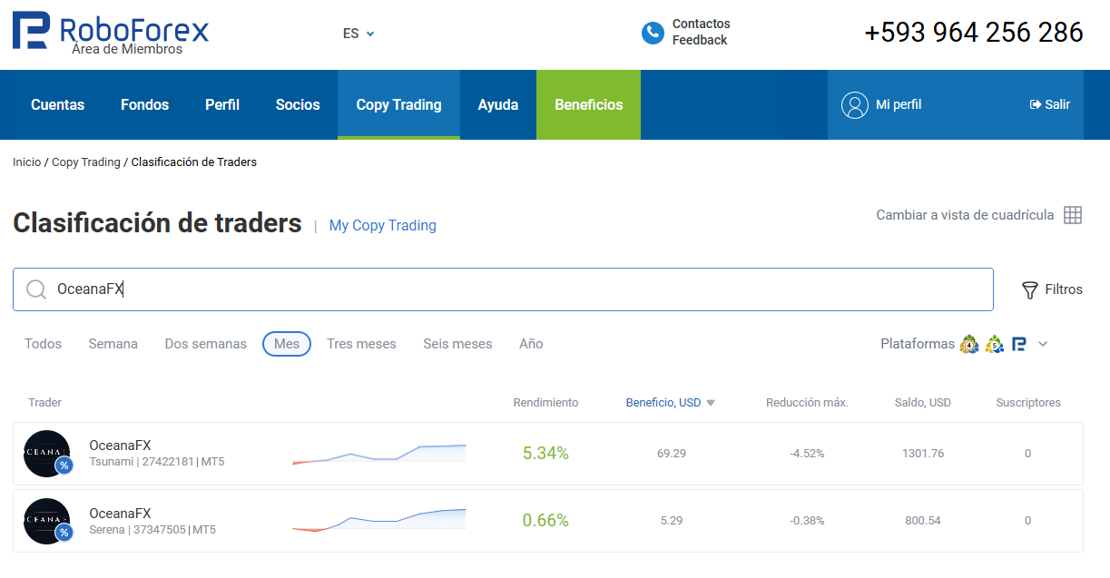Click the phone number +593 964 256 286
The width and height of the screenshot is (1110, 578).
(974, 33)
